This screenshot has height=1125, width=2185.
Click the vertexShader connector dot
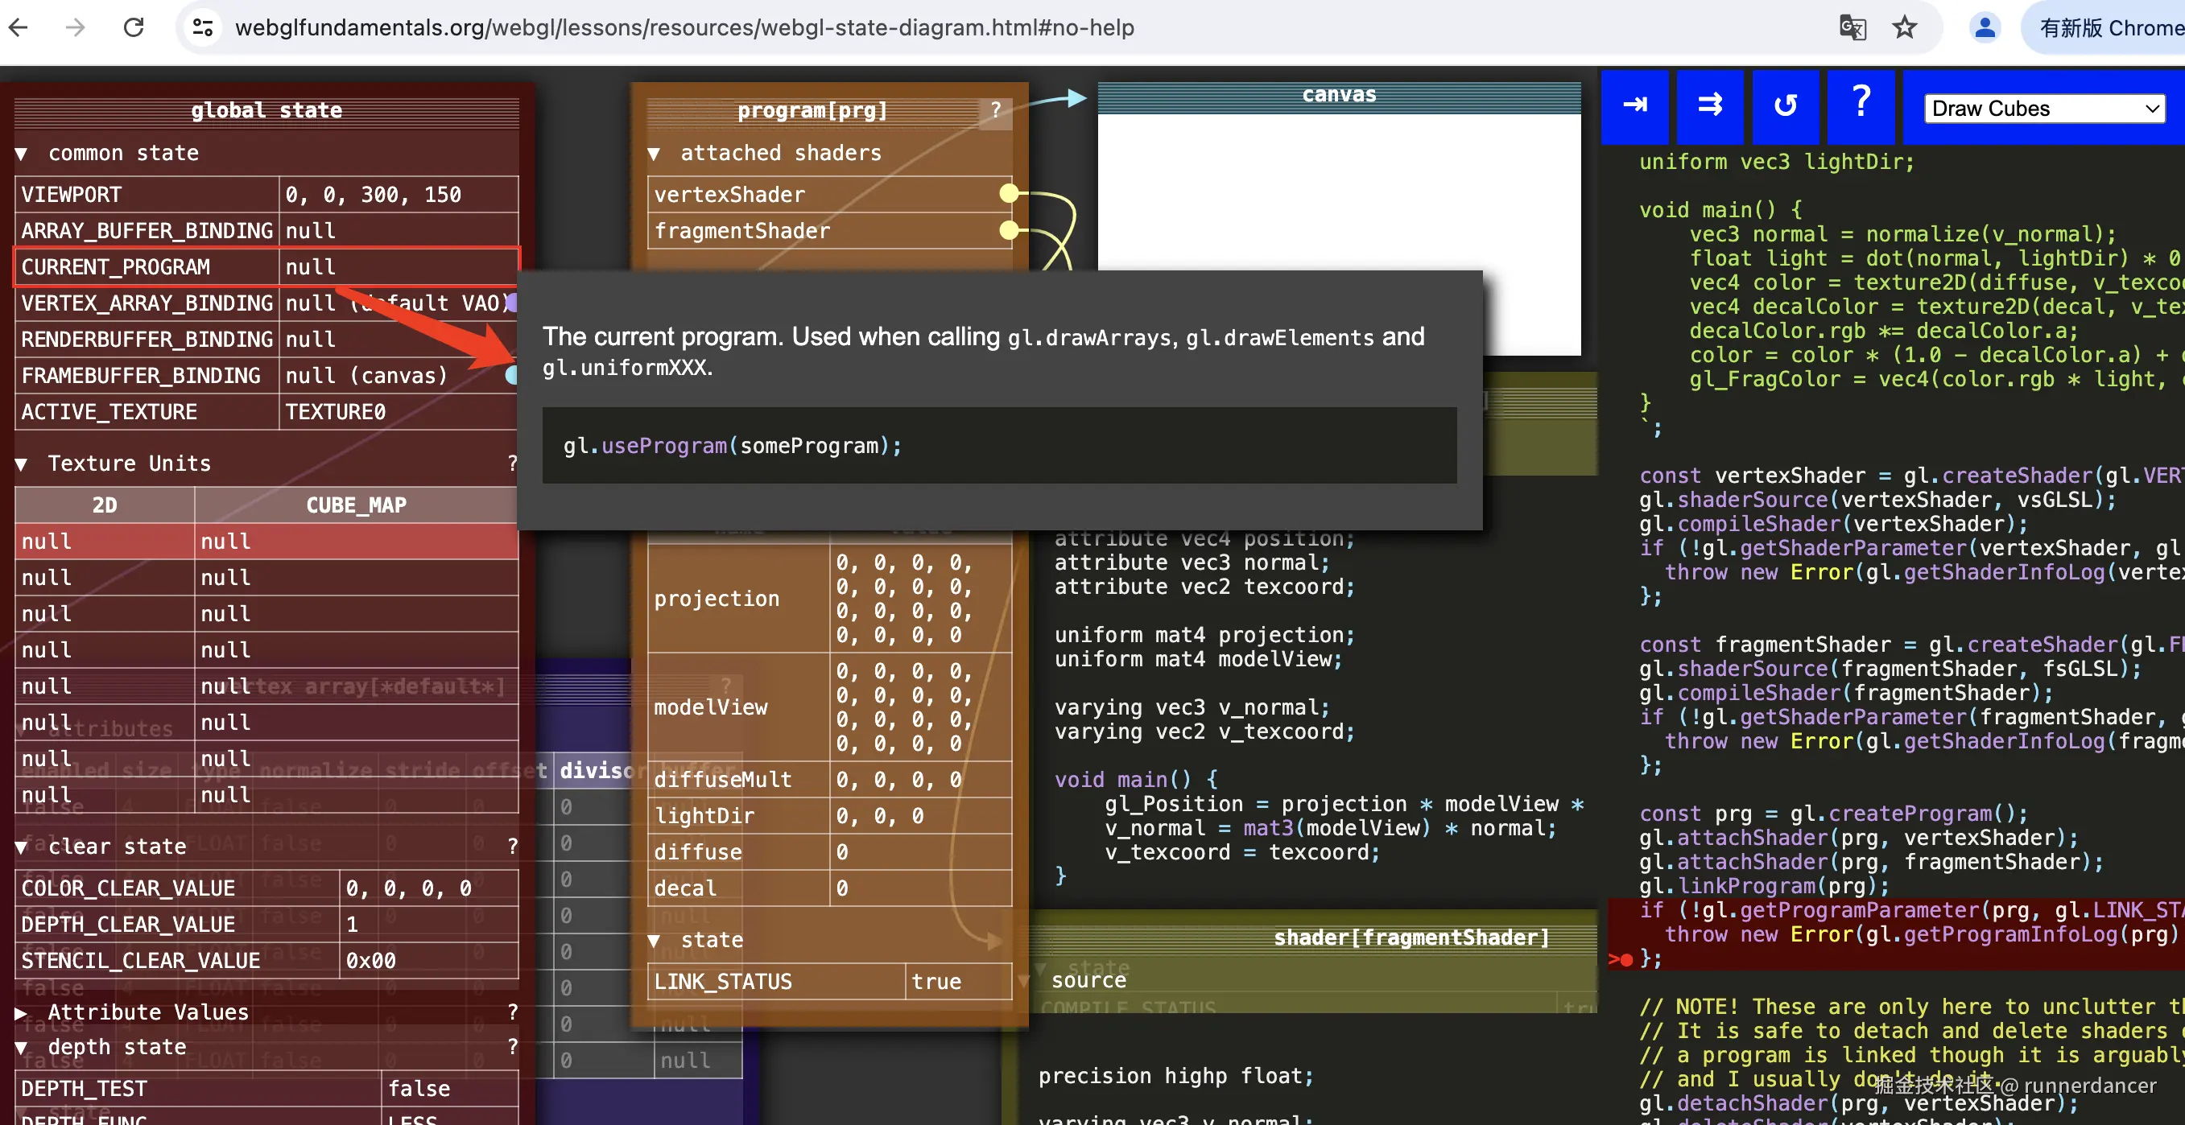click(1009, 194)
